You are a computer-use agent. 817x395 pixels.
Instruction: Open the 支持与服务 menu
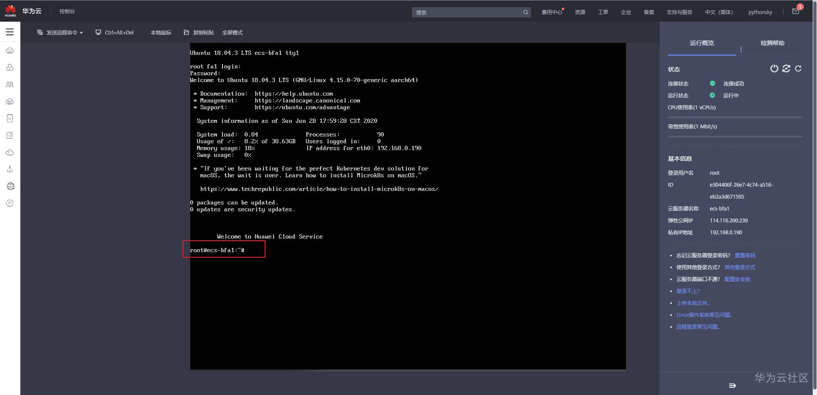[680, 12]
